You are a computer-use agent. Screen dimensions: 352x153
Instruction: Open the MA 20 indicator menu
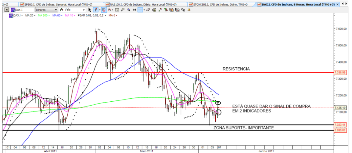30,15
